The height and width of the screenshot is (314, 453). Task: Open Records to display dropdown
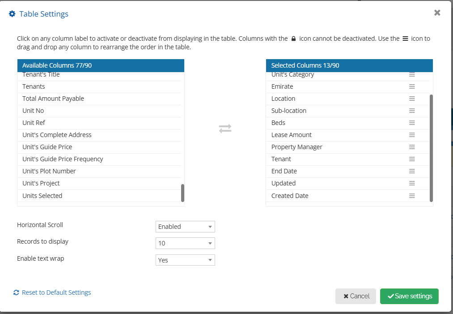coord(185,243)
